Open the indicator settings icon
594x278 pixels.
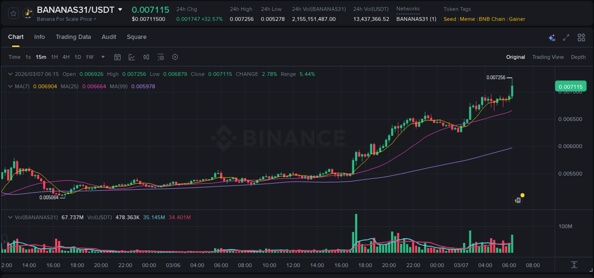point(161,57)
